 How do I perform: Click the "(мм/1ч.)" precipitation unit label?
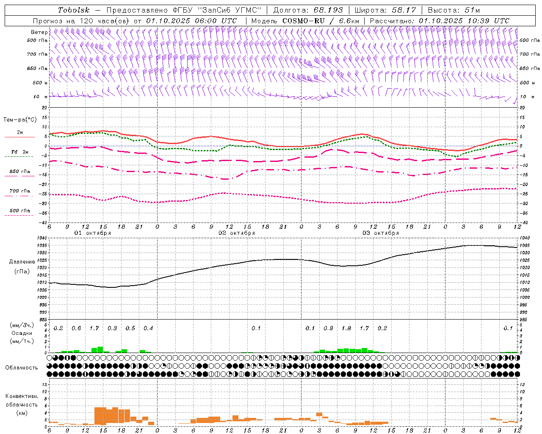[22, 342]
